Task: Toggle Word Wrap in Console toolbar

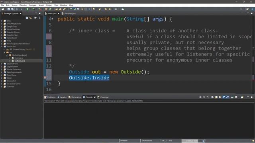Action: click(220, 97)
